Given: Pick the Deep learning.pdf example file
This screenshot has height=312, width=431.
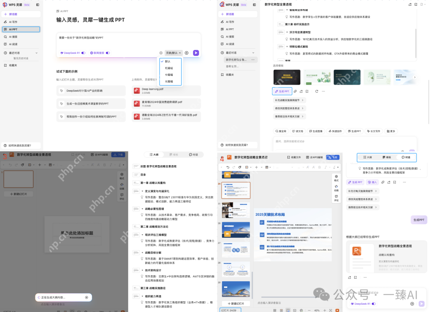Looking at the screenshot, I should point(166,91).
